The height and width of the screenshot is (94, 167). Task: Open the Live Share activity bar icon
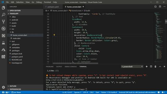pyautogui.click(x=3, y=57)
